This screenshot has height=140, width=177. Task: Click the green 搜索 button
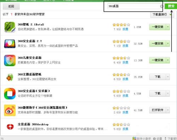point(171,6)
